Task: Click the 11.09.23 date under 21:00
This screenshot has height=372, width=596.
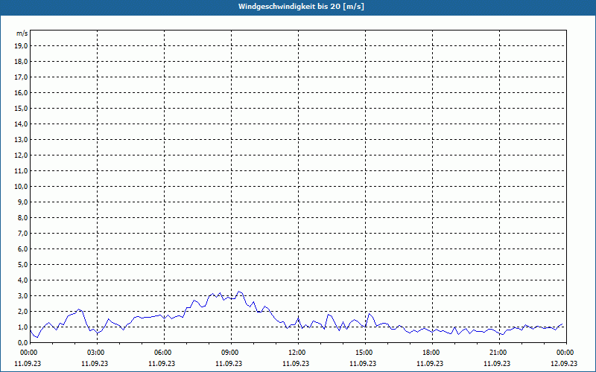Action: (497, 363)
